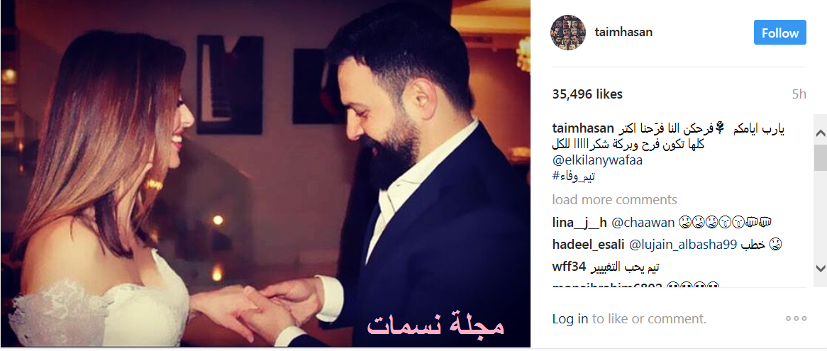Open commenter lina__j__h profile

pos(579,223)
